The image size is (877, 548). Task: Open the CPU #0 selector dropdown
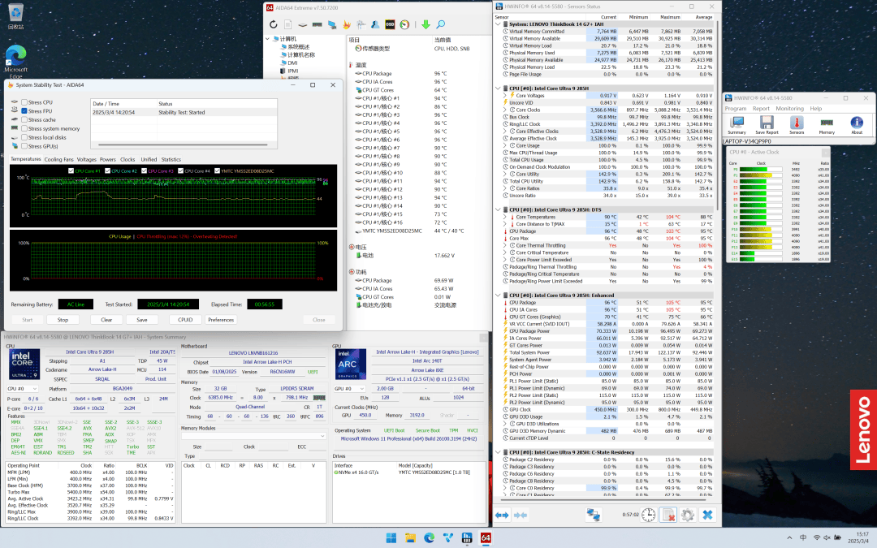click(x=22, y=388)
